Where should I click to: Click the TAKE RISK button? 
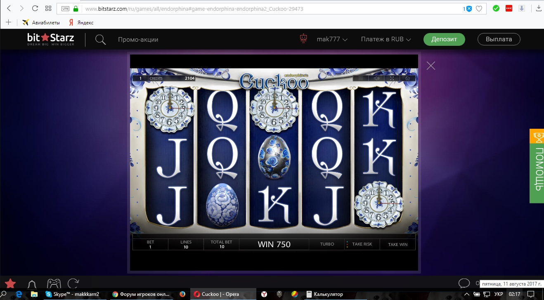click(362, 244)
